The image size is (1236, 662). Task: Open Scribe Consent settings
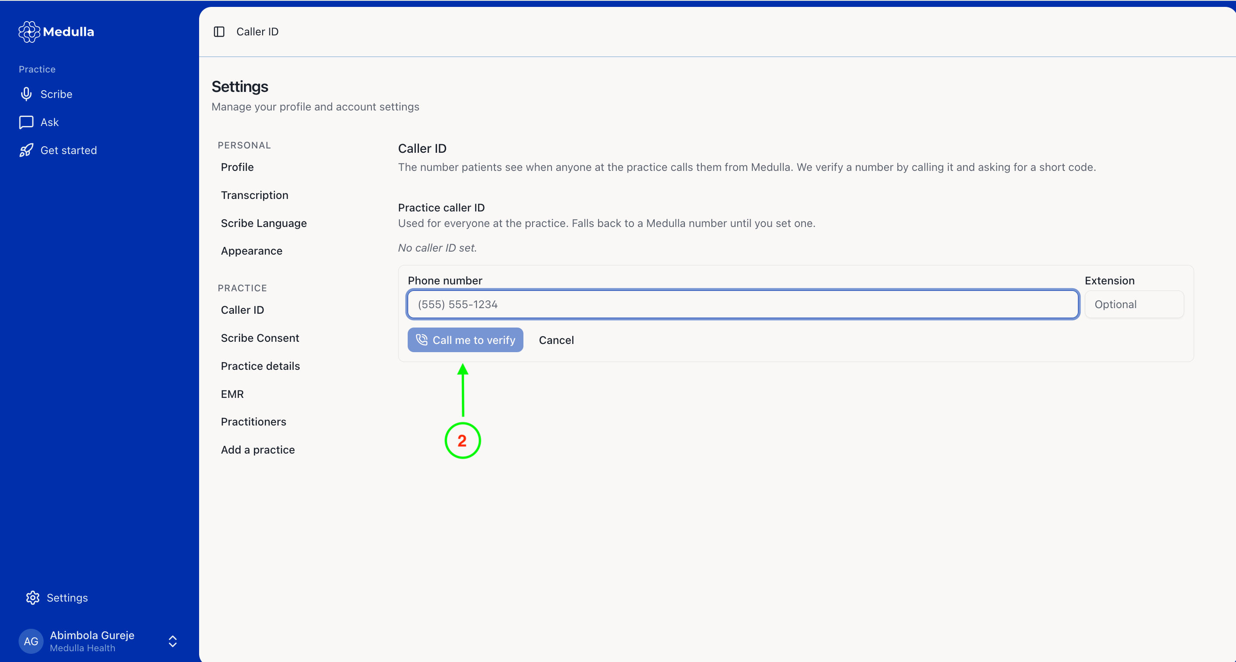click(x=260, y=338)
